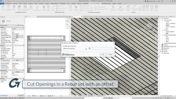Open the PowerPack Design tab
The height and width of the screenshot is (99, 176).
106,4
